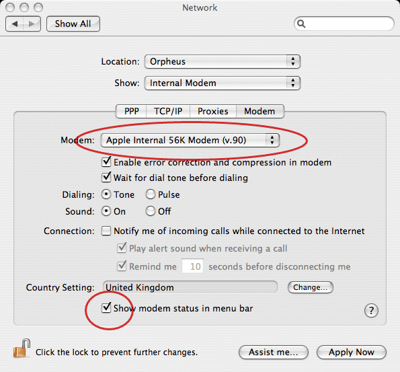
Task: Click the magnifying glass search icon
Action: pyautogui.click(x=301, y=24)
